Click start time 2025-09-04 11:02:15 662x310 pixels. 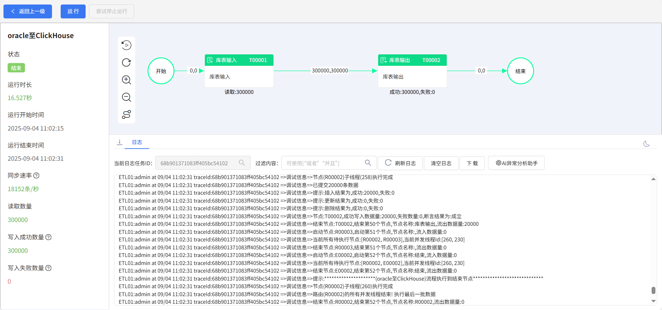pyautogui.click(x=36, y=129)
